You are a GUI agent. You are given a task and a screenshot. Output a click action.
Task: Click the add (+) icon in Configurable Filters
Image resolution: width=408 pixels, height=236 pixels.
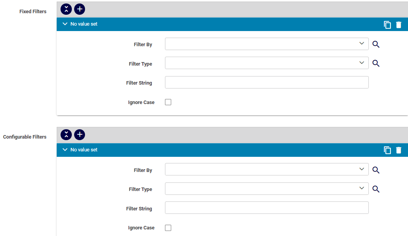pos(80,135)
